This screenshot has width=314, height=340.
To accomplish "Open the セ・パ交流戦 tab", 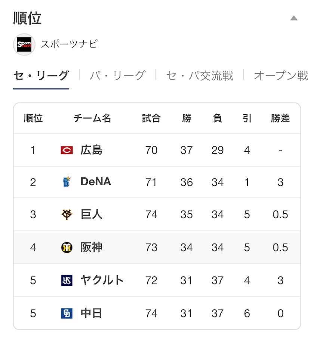I will [200, 75].
